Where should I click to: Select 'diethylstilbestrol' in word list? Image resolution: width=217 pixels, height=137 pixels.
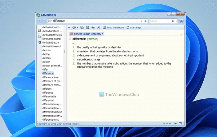click(51, 43)
